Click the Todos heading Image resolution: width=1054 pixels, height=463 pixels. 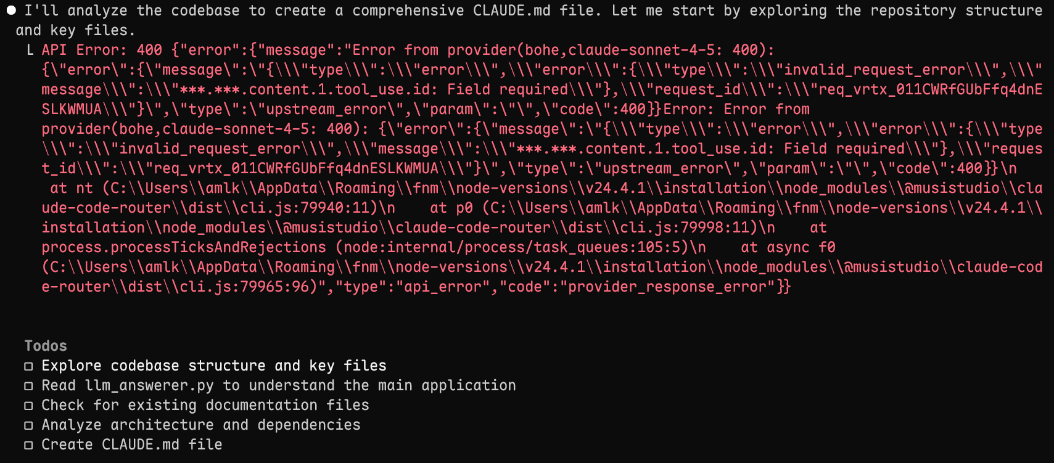click(46, 346)
